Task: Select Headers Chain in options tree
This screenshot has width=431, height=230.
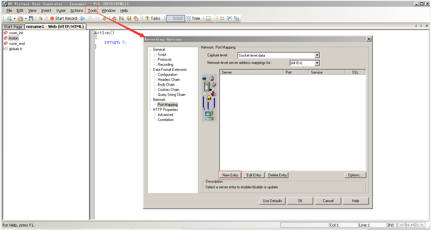Action: coord(169,80)
